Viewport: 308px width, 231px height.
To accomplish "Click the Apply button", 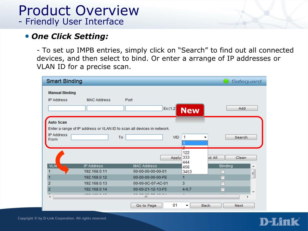I will click(x=171, y=158).
